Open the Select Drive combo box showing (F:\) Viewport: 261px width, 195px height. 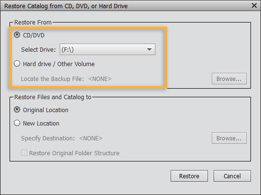pyautogui.click(x=108, y=49)
